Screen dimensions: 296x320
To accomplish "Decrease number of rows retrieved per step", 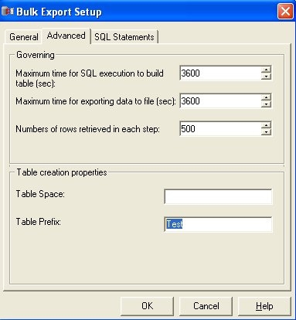I will [266, 132].
